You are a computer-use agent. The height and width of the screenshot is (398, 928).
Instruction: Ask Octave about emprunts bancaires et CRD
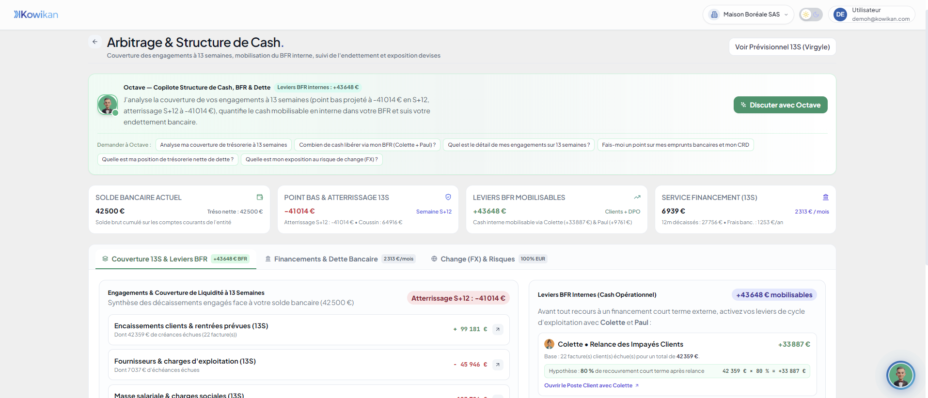click(676, 145)
